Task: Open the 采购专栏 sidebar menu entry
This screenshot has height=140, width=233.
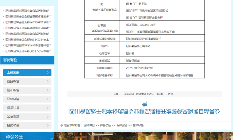Action: [x=27, y=73]
